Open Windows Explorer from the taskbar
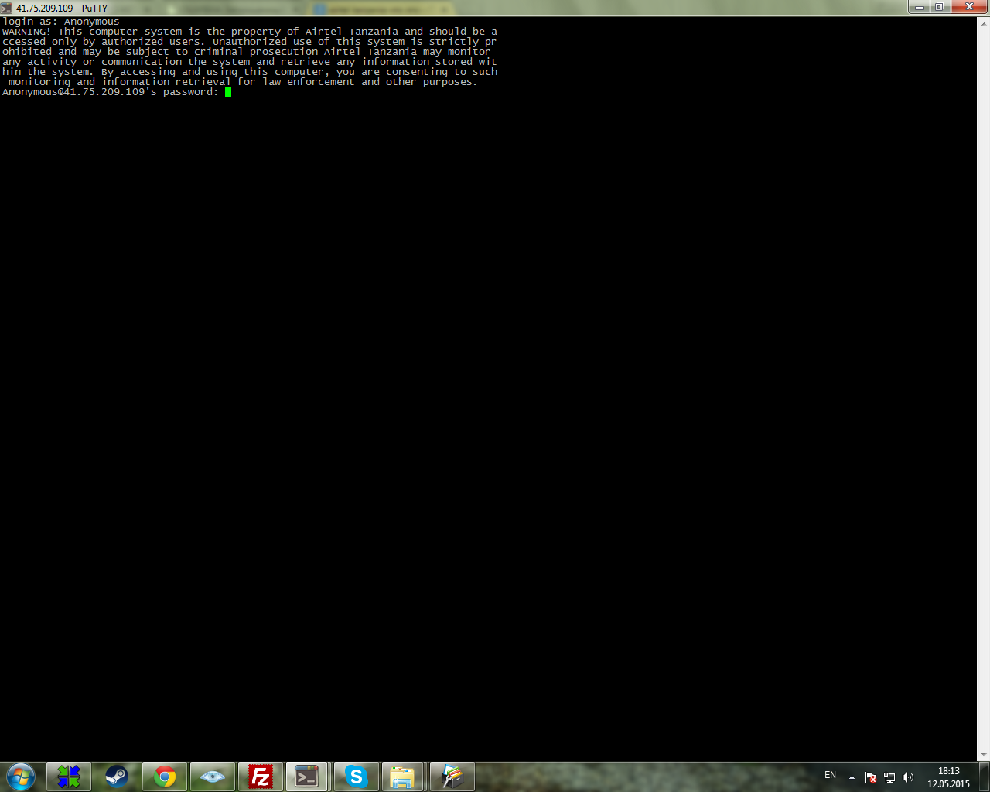The image size is (990, 792). [x=402, y=777]
